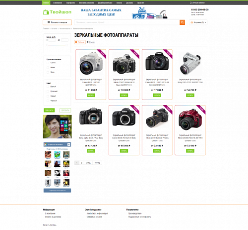Check the Canon manufacturer checkbox
Screen dimensions: 248x230
(x=48, y=63)
